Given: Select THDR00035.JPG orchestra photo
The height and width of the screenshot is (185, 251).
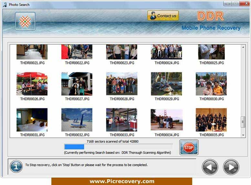Looking at the screenshot, I should pyautogui.click(x=211, y=120).
